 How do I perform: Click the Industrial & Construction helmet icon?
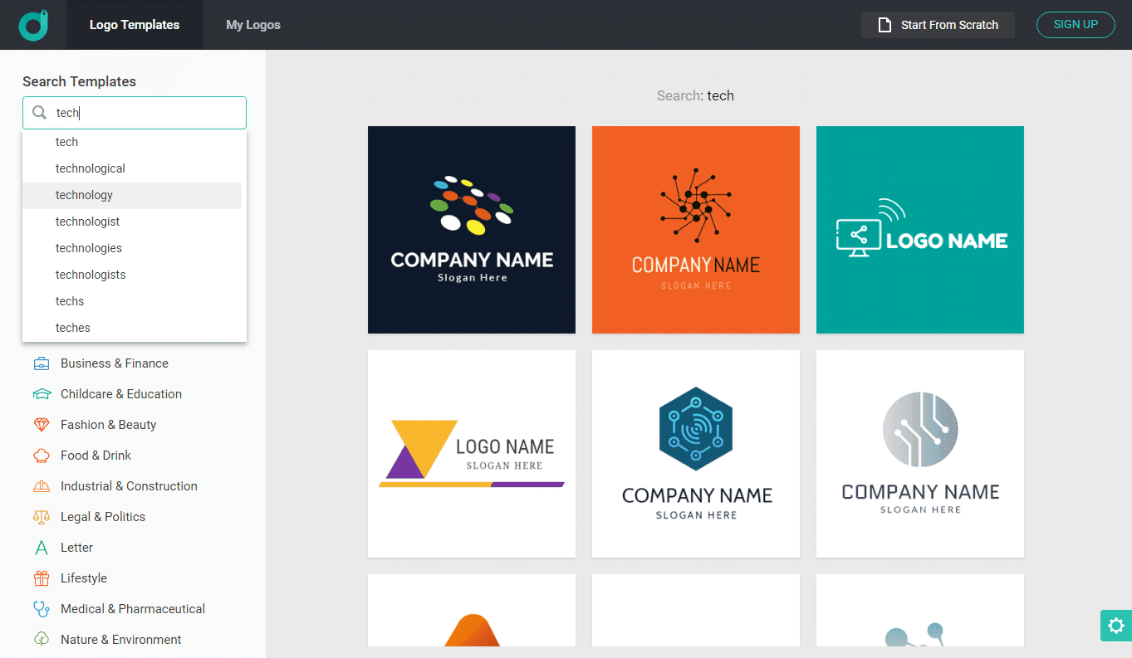[41, 486]
